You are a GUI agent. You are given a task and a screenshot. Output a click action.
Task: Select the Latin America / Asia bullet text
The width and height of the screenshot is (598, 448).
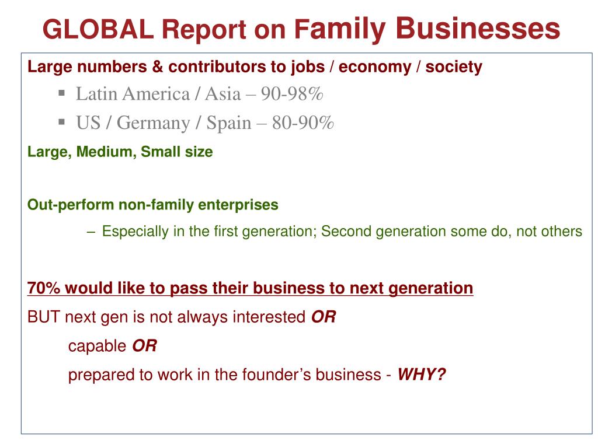[x=200, y=94]
